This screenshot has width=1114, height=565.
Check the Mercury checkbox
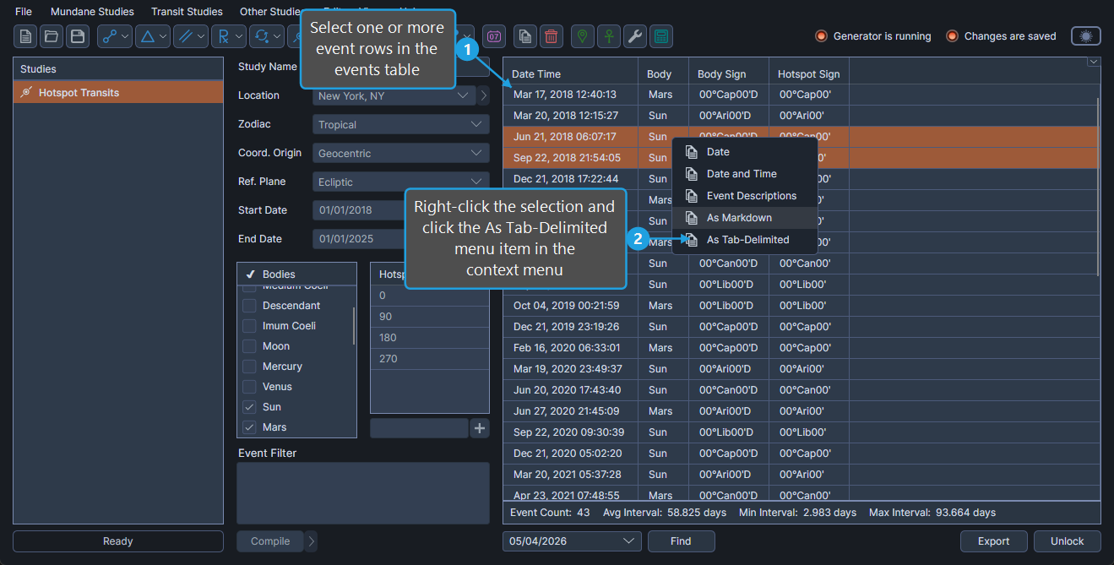point(249,367)
